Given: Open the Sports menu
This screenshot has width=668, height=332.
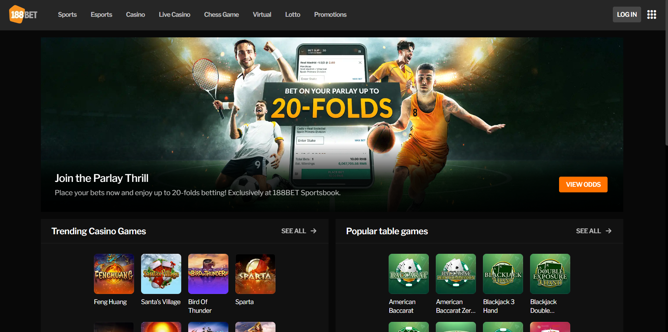Looking at the screenshot, I should click(x=67, y=15).
